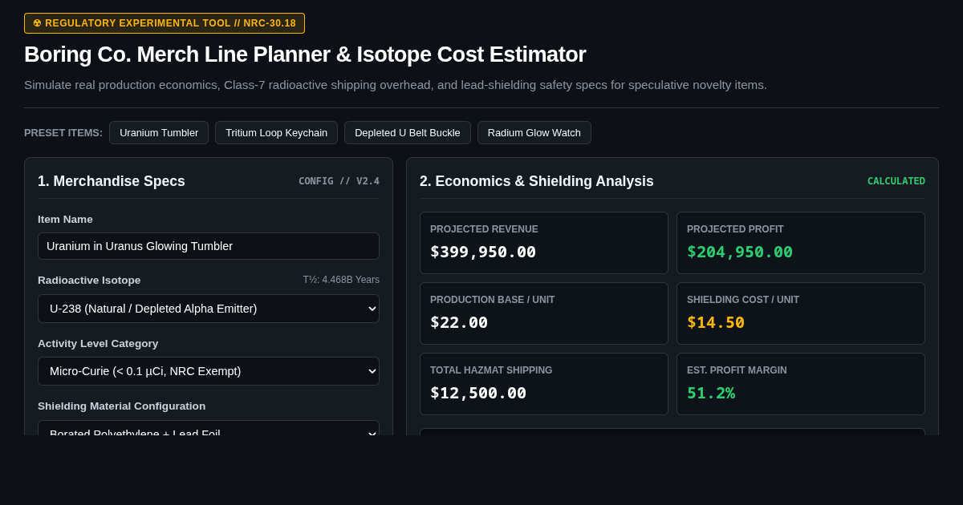This screenshot has width=963, height=505.
Task: Click the PROJECTED PROFIT card label
Action: pyautogui.click(x=735, y=229)
